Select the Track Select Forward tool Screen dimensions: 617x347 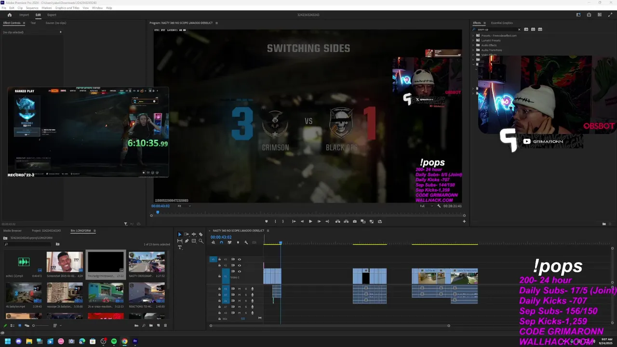(x=187, y=235)
